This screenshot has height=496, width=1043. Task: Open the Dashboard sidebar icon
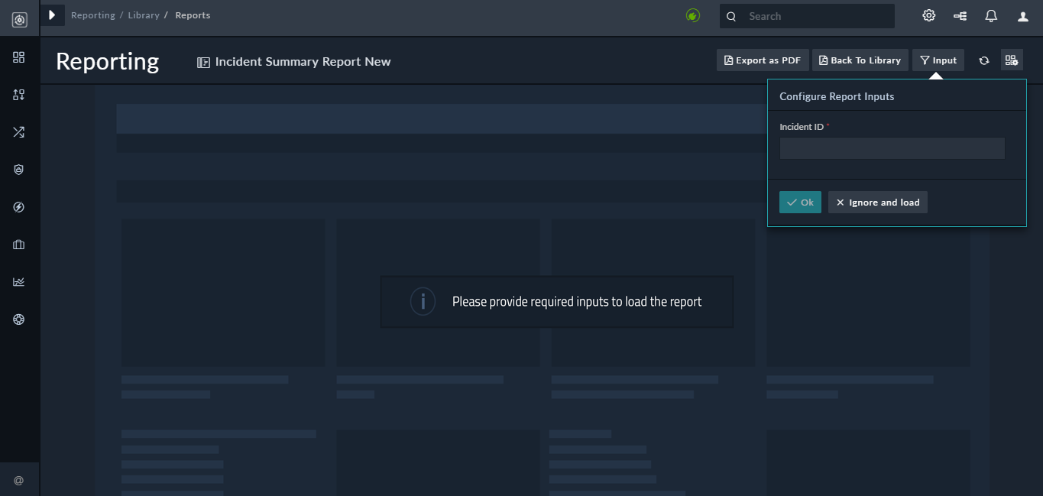19,57
